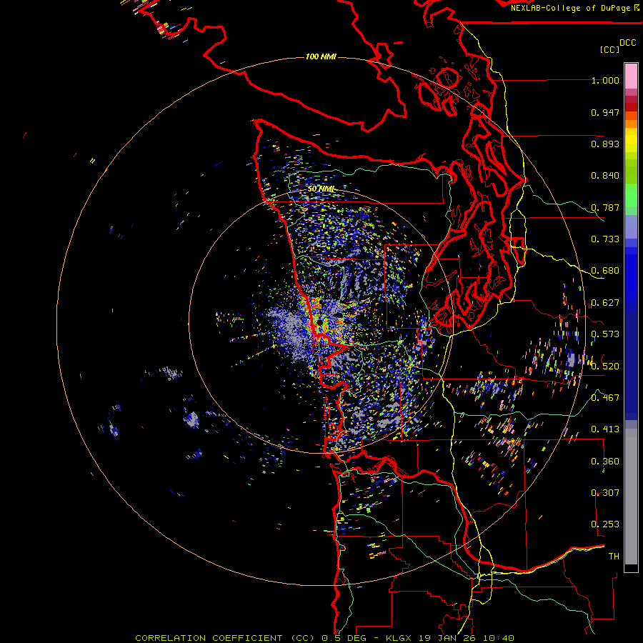Pick the pink segment atop the color bar
Screen dimensions: 643x643
pos(631,76)
